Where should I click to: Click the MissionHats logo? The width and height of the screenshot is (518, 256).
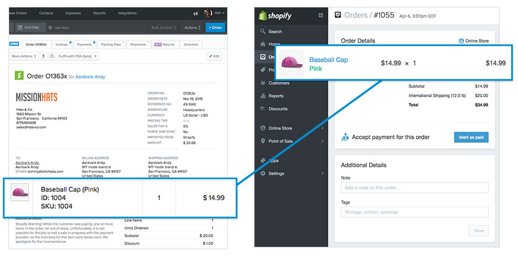(x=37, y=97)
